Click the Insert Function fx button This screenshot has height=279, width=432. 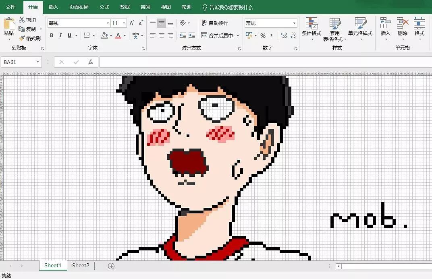[91, 62]
